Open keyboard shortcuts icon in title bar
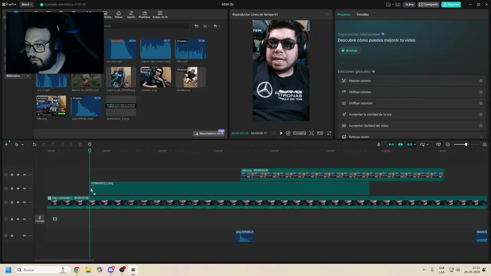Screen dimensions: 491x276 pyautogui.click(x=398, y=5)
